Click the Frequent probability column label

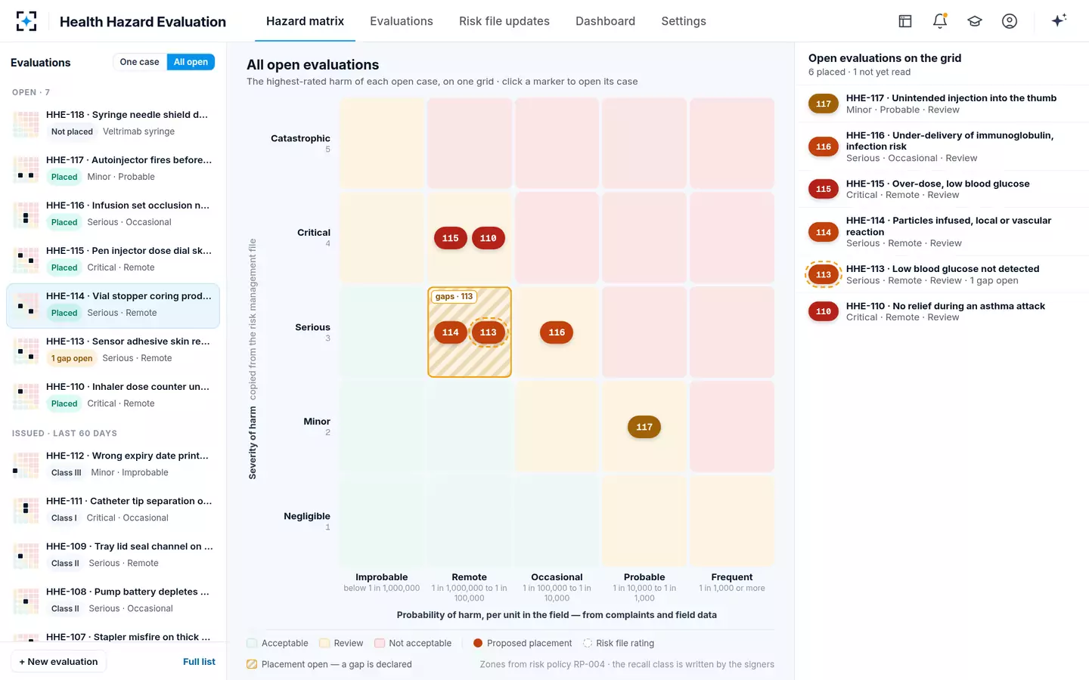point(732,577)
